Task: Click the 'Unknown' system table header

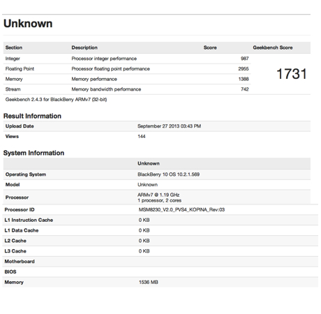Action: pos(149,163)
